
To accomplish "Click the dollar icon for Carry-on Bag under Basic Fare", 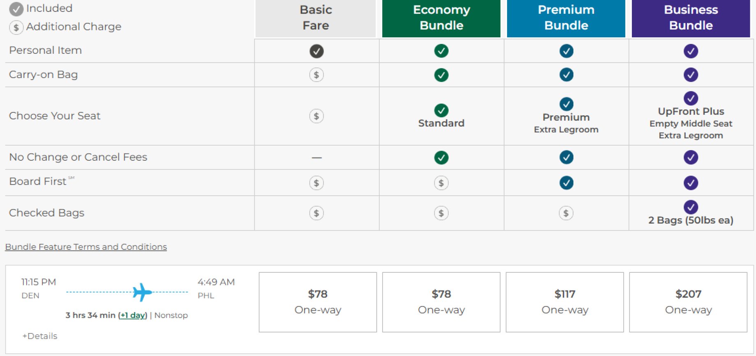I will tap(316, 75).
